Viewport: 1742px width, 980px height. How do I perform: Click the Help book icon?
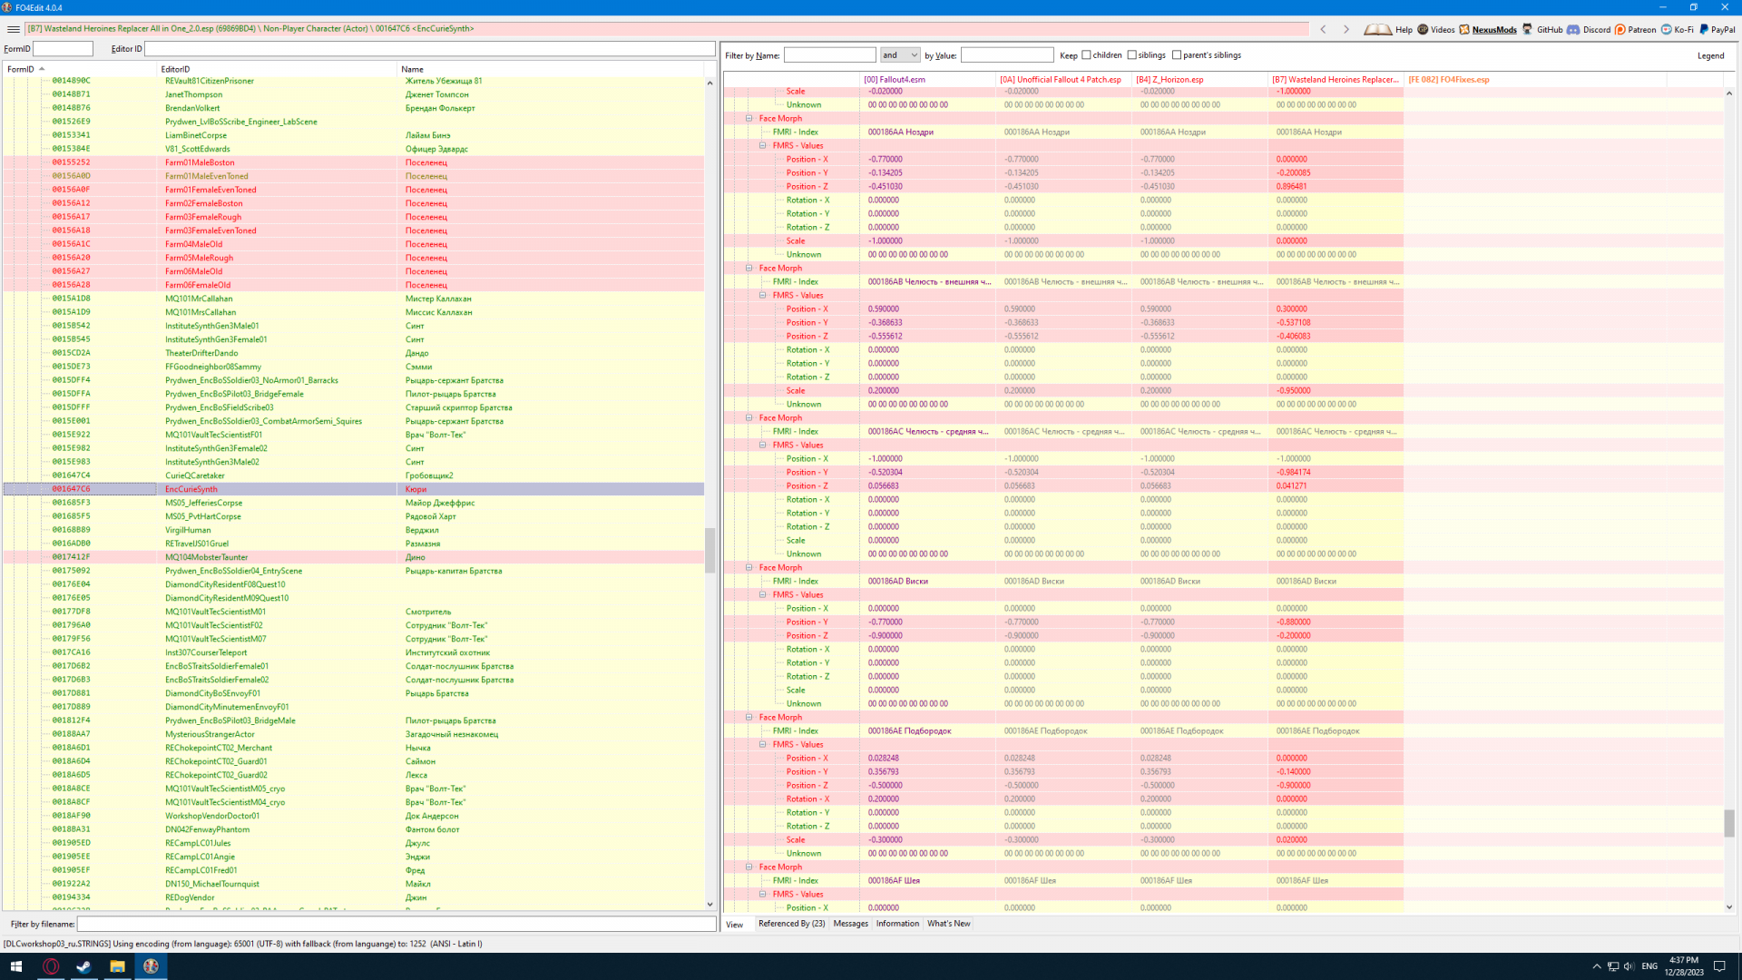1377,29
